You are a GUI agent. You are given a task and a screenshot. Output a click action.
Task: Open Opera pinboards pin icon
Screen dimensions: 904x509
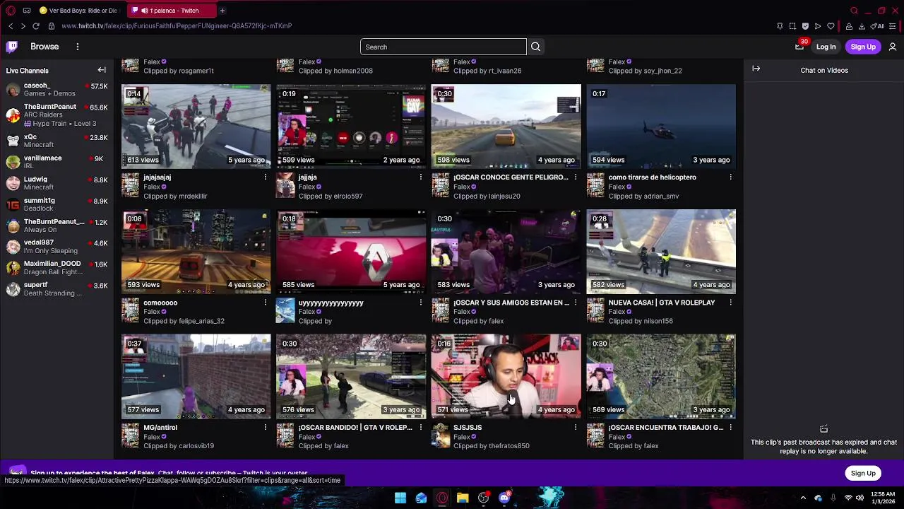pyautogui.click(x=780, y=26)
